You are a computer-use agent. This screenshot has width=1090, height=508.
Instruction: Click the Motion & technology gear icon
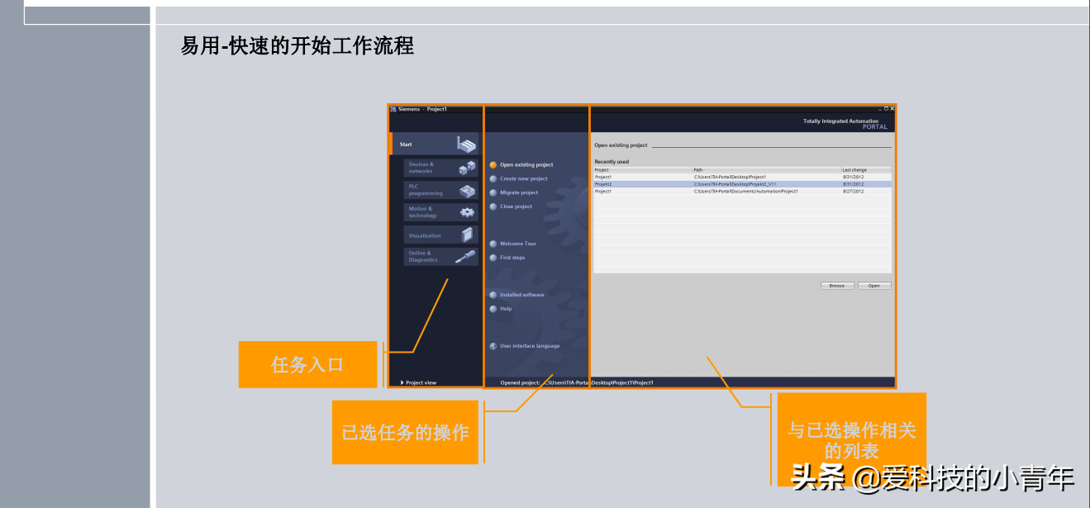(467, 213)
